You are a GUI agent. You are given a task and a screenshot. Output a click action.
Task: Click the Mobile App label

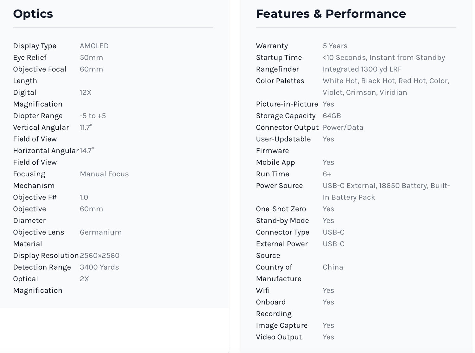click(x=275, y=162)
